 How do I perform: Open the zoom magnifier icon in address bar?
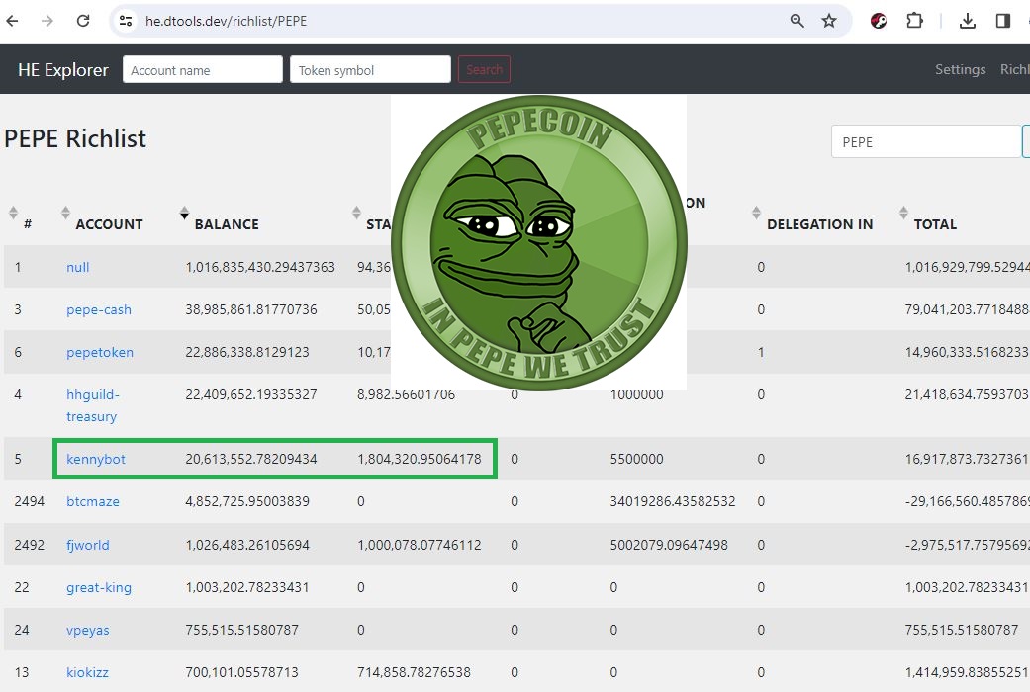click(797, 21)
